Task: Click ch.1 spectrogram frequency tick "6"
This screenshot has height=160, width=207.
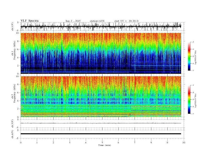Action: tap(18, 49)
